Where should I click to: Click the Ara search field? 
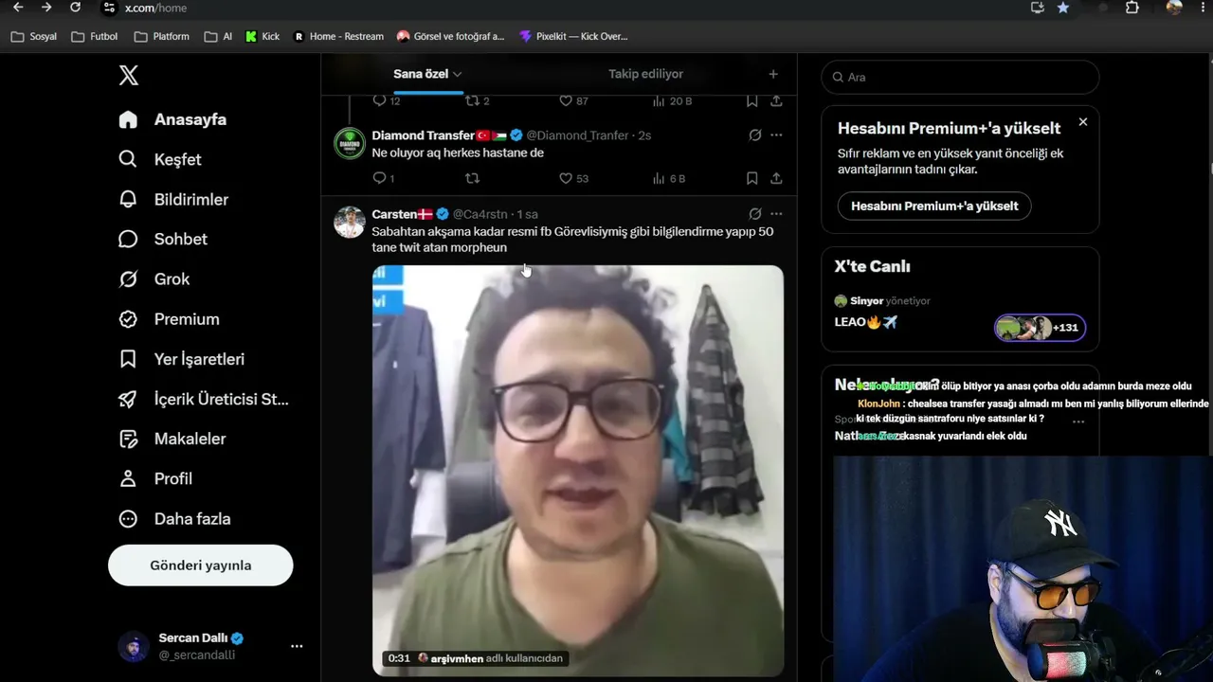click(960, 78)
